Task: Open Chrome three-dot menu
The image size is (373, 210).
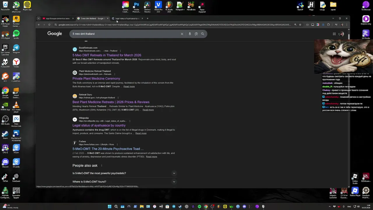Action: 346,25
